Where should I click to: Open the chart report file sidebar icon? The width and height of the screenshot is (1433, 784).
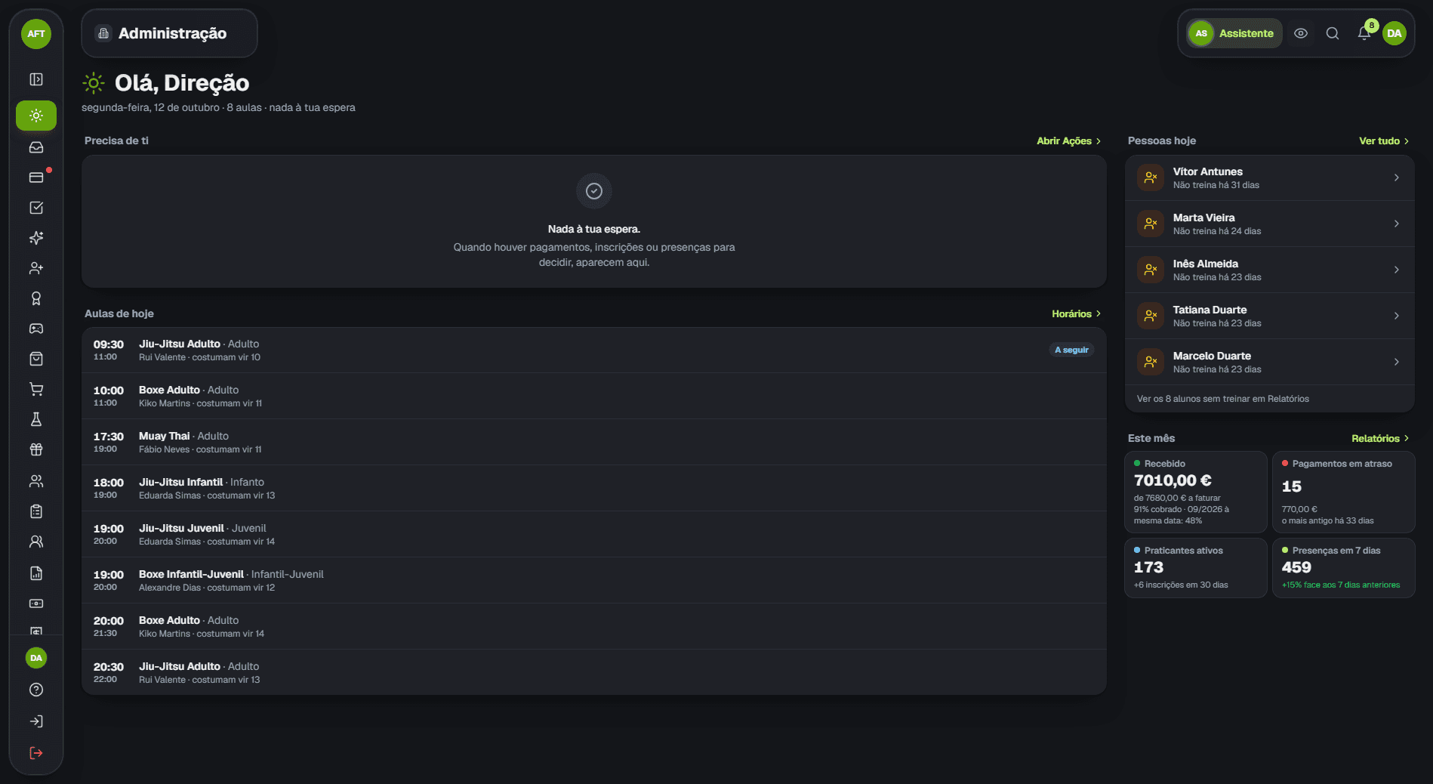(x=36, y=573)
